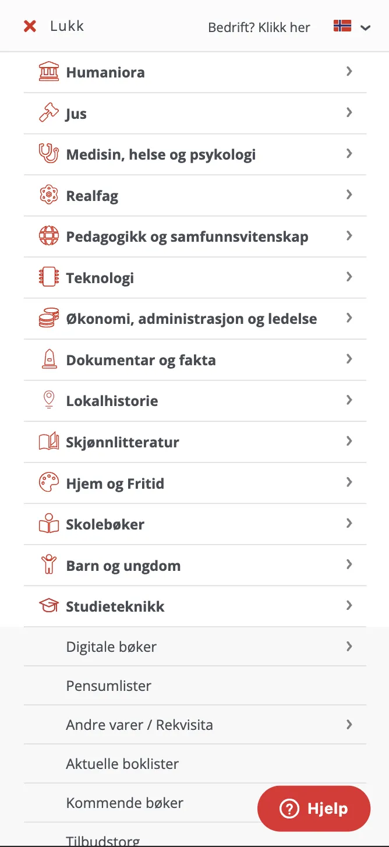Click the Humaniora building icon

click(x=49, y=72)
